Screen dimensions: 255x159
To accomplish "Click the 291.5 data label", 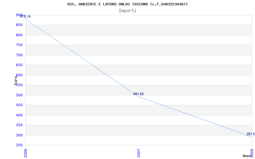I will pyautogui.click(x=251, y=134).
